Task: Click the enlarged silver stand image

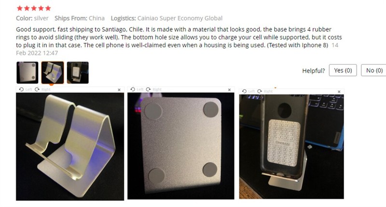Action: pyautogui.click(x=70, y=147)
